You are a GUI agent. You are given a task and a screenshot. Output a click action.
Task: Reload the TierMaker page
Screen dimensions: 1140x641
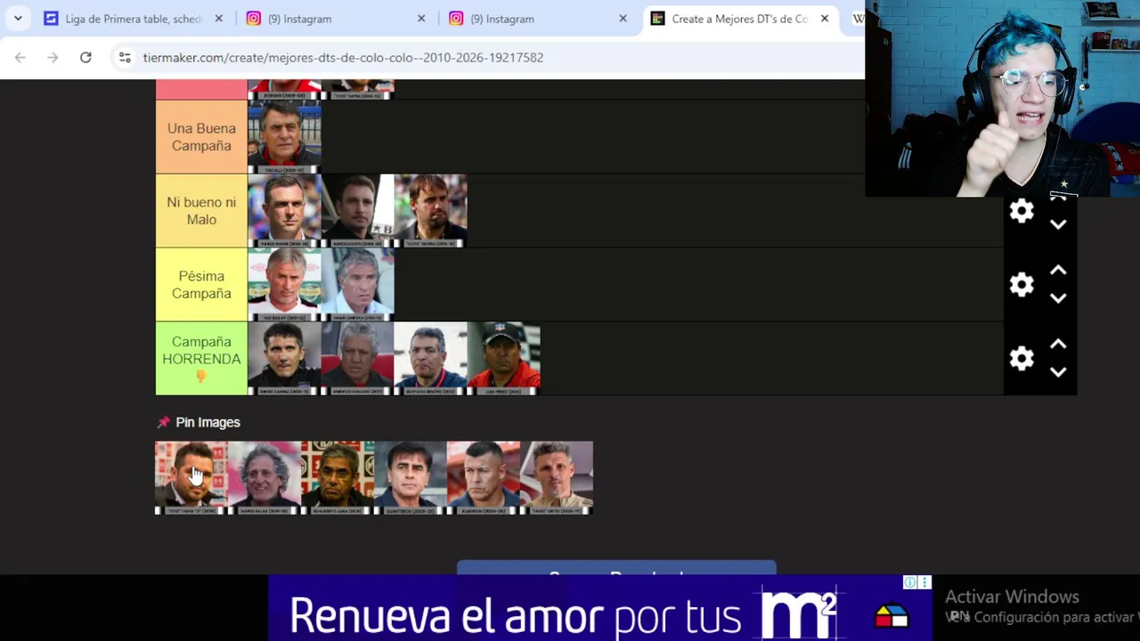pyautogui.click(x=85, y=57)
